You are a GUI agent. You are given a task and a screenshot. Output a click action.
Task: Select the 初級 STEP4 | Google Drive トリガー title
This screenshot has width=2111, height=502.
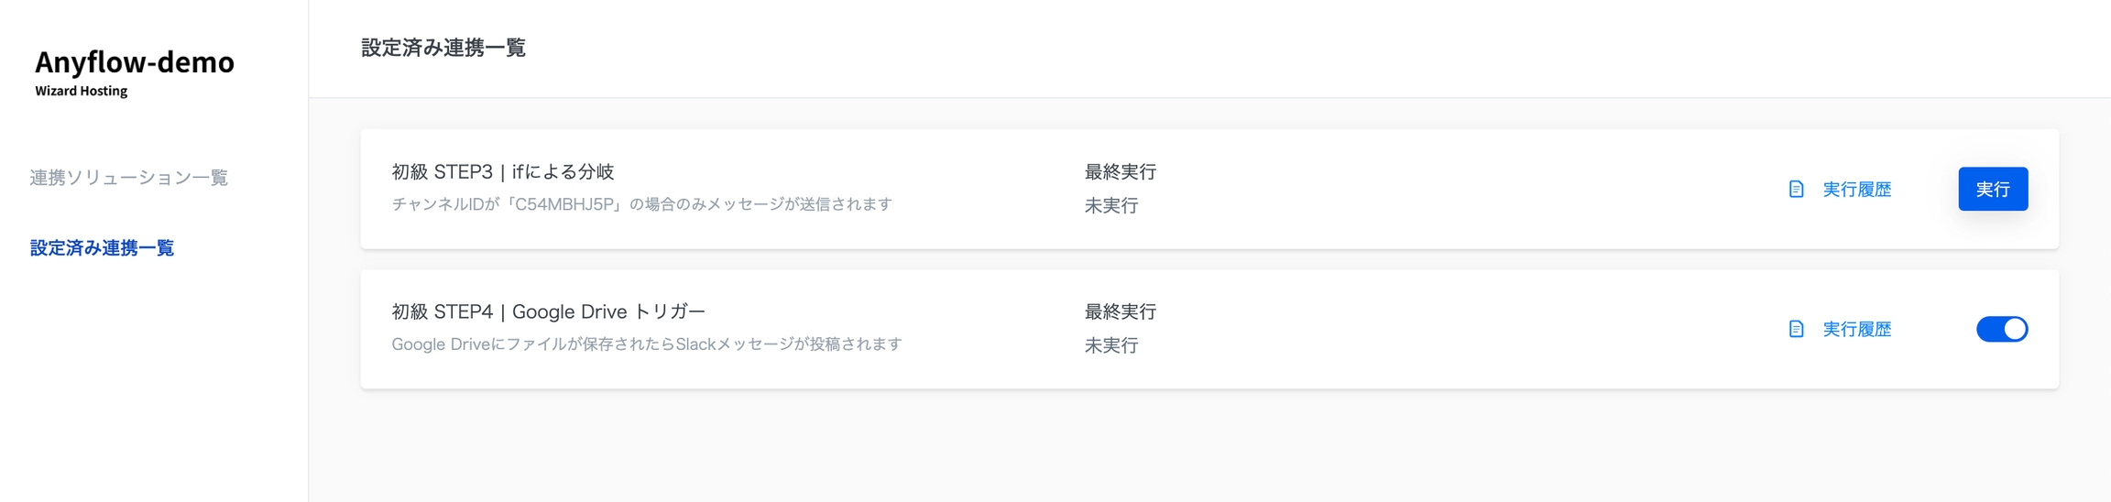point(549,311)
